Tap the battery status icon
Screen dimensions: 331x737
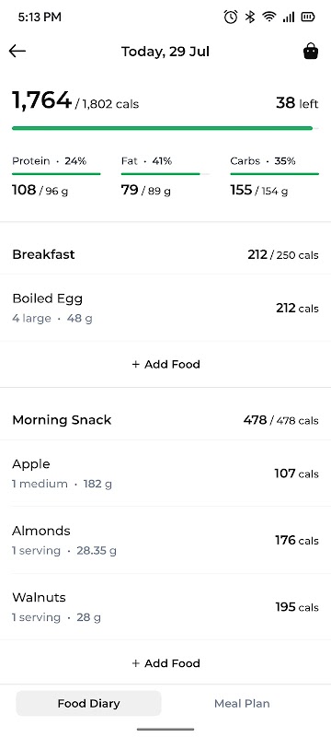[308, 18]
